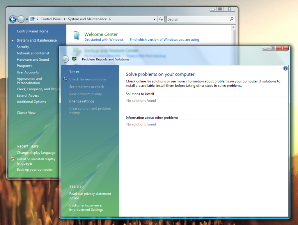Open Customer Experience Improvement Settings
Viewport: 298px width, 225px height.
(x=86, y=208)
